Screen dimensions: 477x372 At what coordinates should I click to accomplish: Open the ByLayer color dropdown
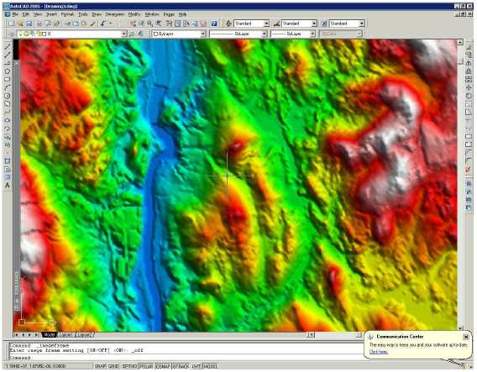click(203, 34)
